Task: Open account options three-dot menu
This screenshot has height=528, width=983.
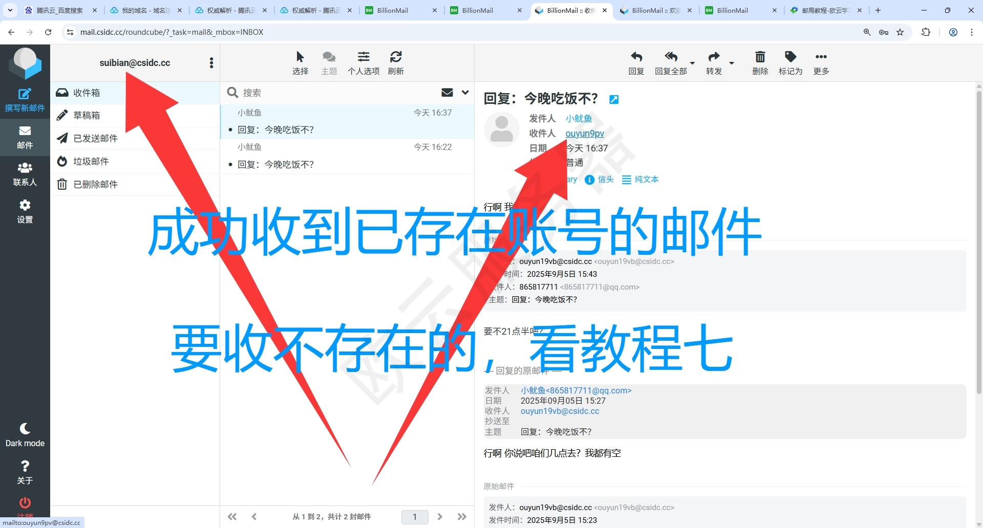Action: (211, 63)
